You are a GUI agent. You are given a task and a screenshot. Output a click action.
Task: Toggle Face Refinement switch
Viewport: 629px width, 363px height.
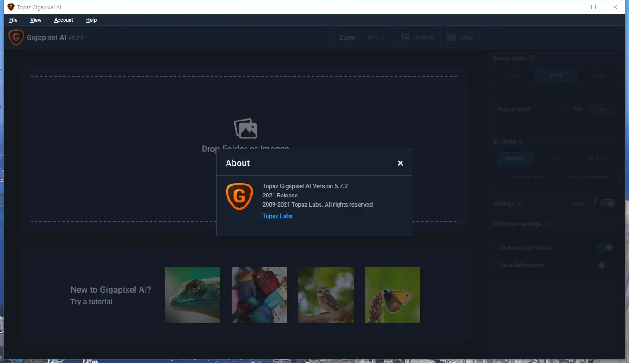pyautogui.click(x=605, y=265)
